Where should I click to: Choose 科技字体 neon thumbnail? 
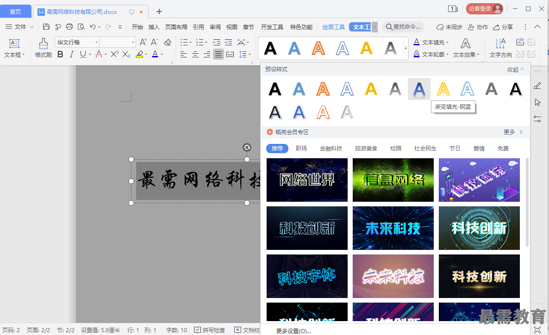click(307, 276)
